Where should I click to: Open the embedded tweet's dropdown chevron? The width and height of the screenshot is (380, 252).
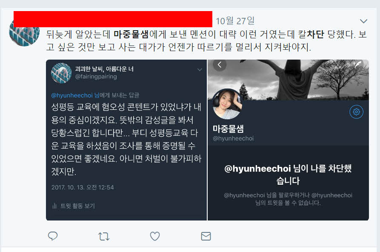(200, 70)
